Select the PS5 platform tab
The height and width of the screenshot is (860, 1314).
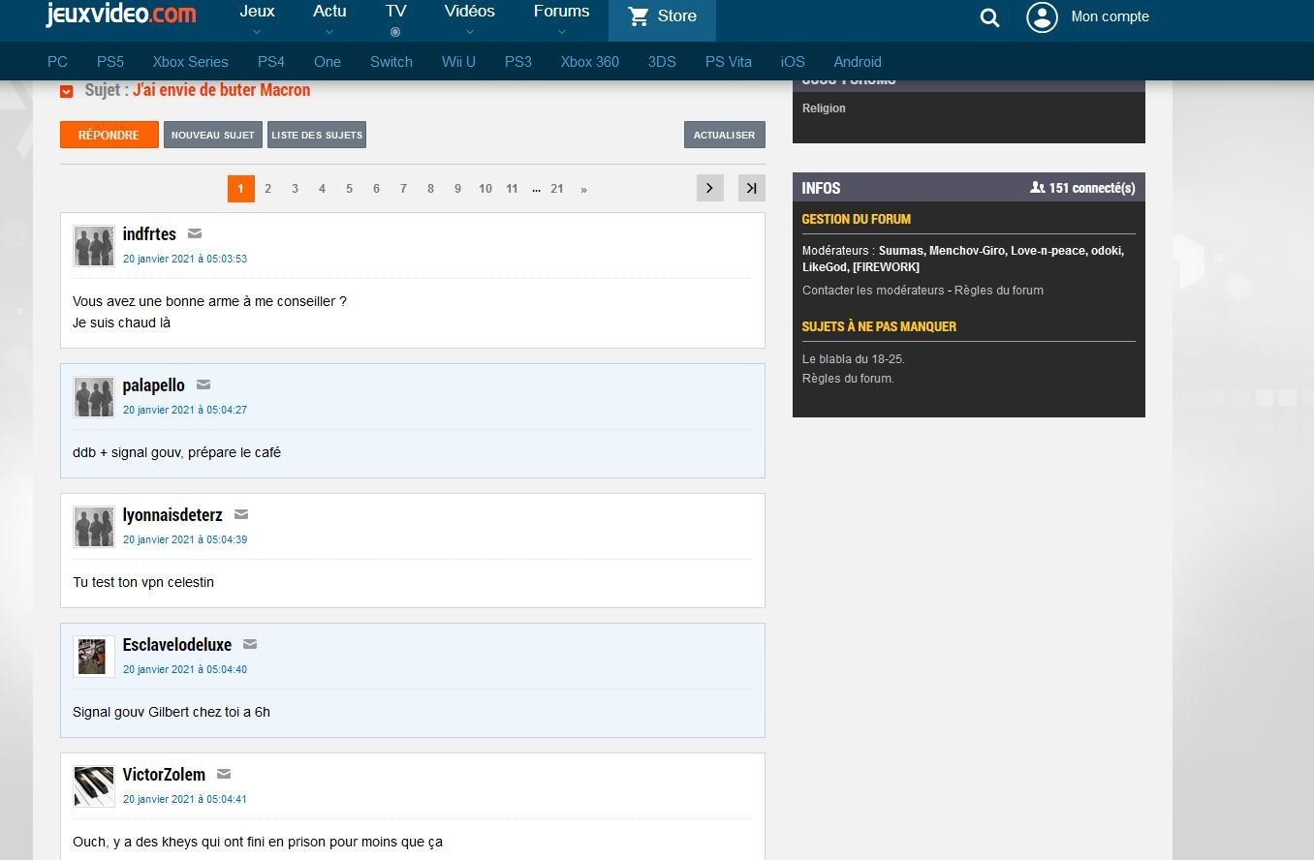(x=110, y=62)
